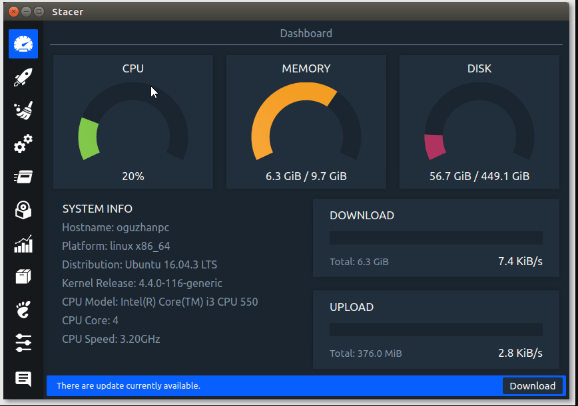Open System Cleaner broom icon

(23, 110)
